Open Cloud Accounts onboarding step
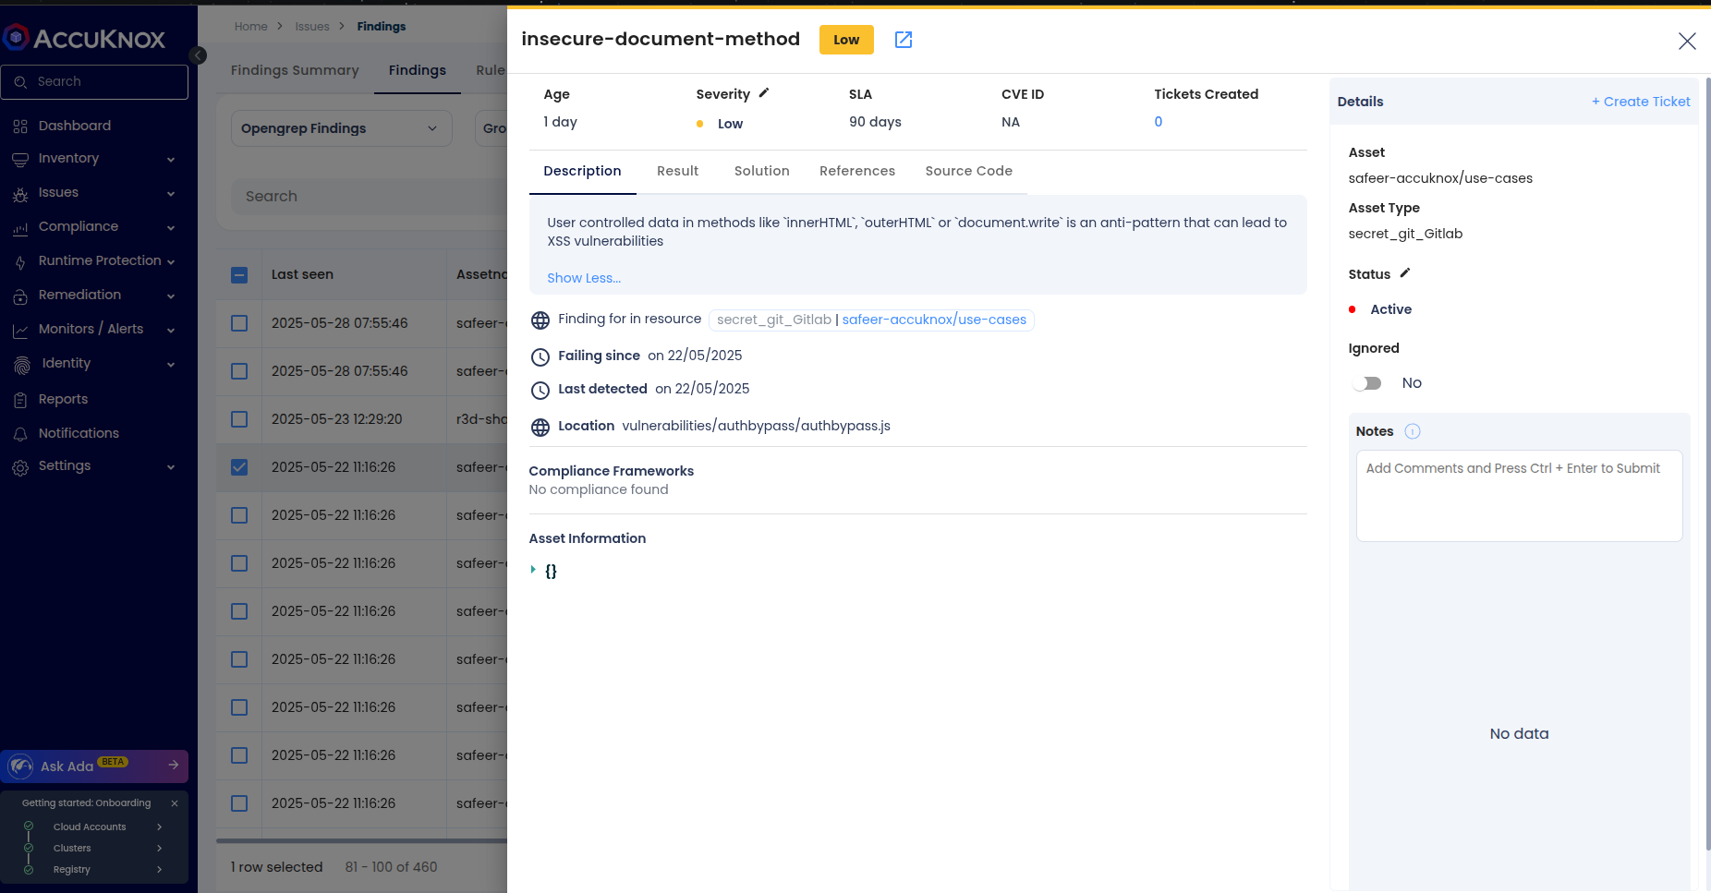Viewport: 1711px width, 893px height. (90, 827)
